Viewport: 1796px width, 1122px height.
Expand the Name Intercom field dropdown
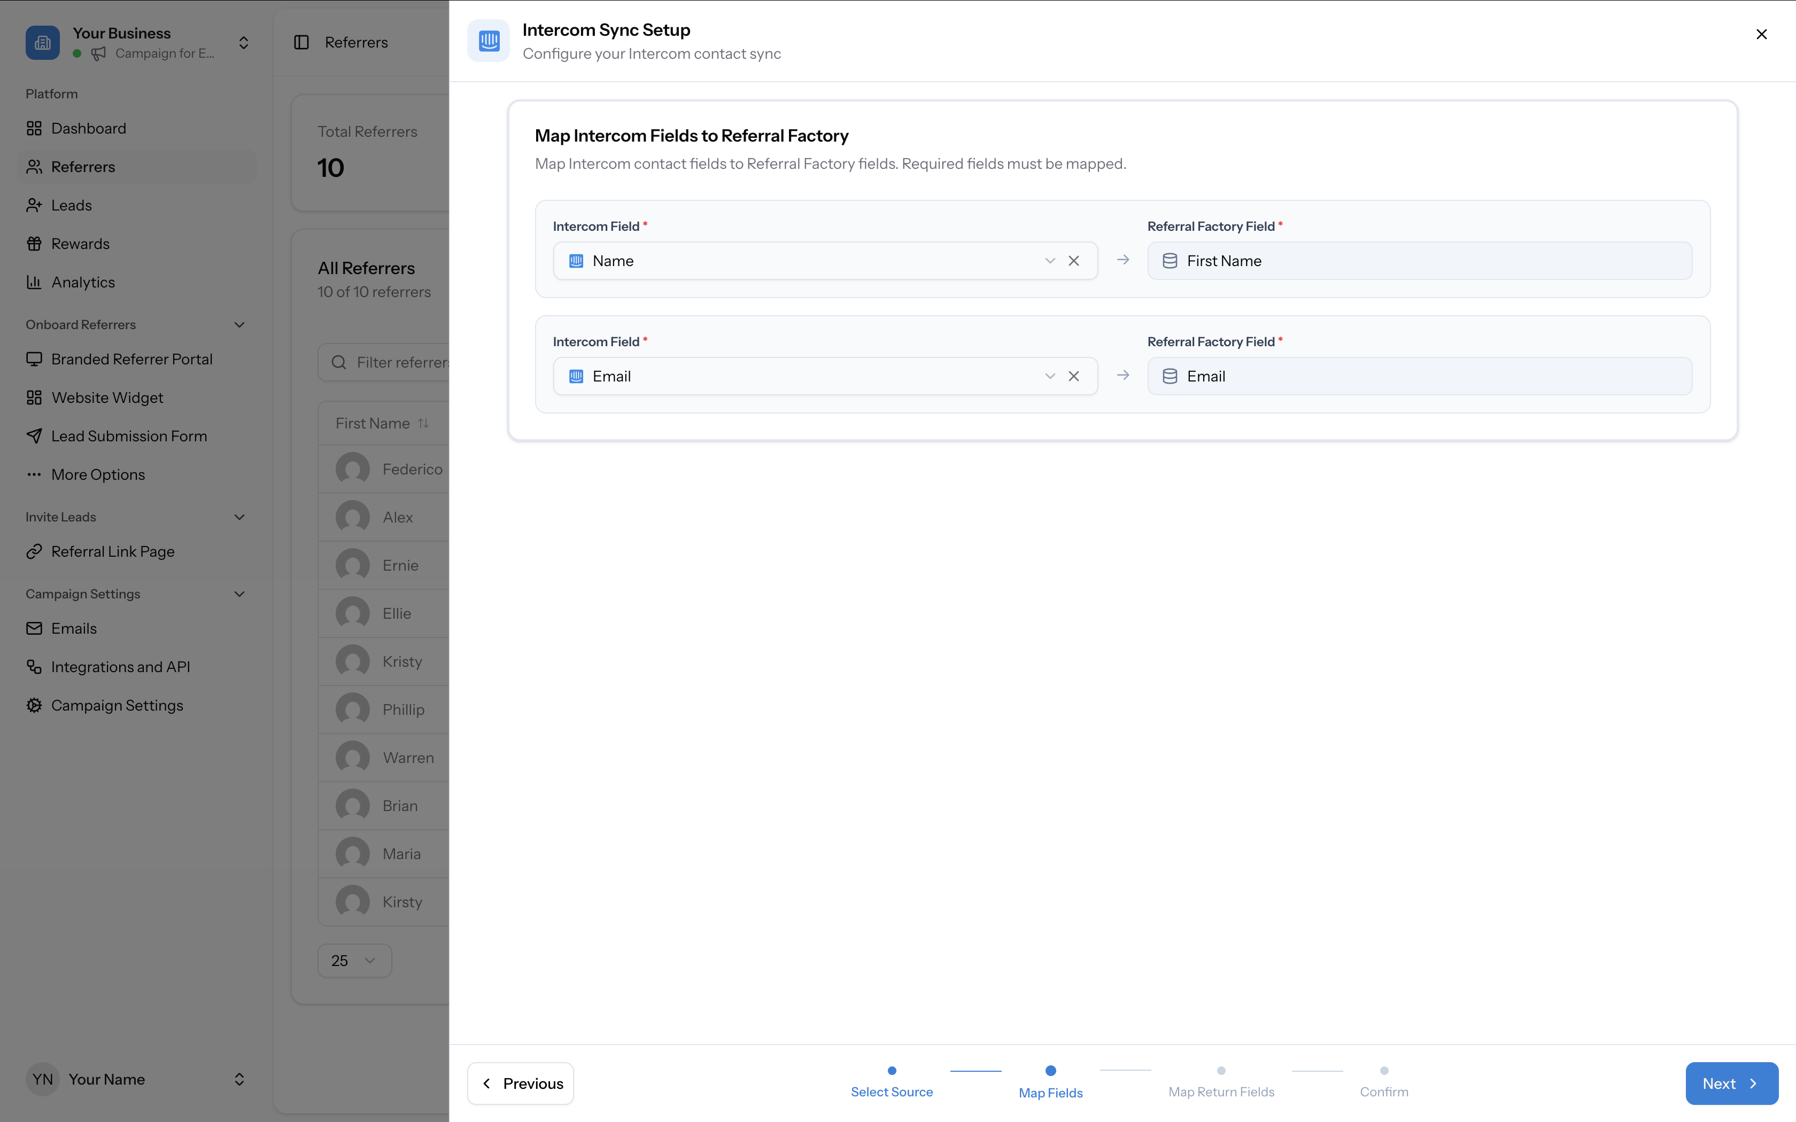(x=1049, y=261)
